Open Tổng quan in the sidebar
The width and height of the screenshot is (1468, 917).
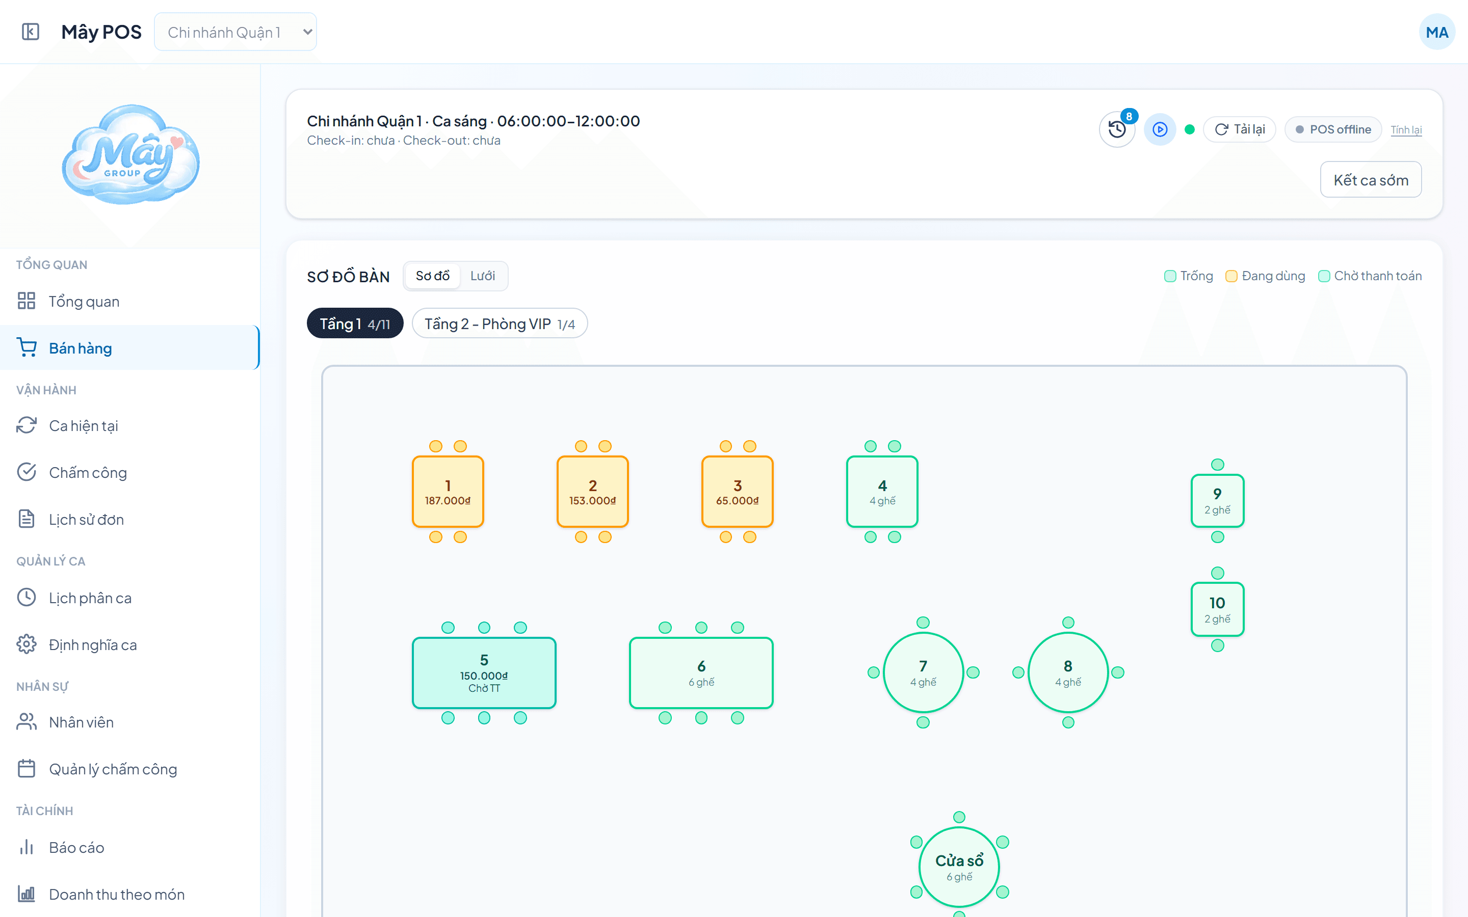coord(130,301)
